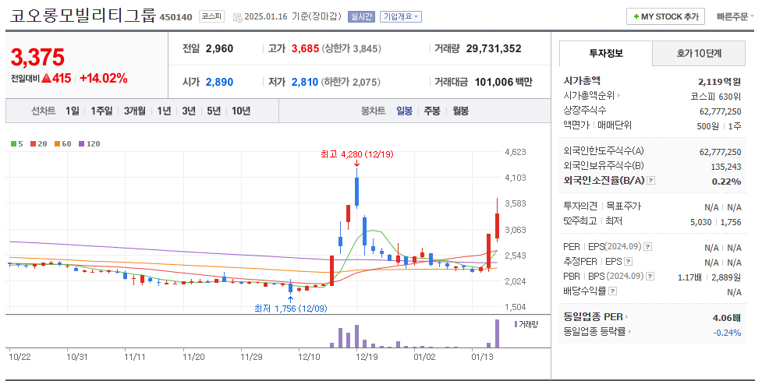Viewport: 762px width, 381px height.
Task: Expand 동일업종 PER arrow
Action: click(626, 317)
